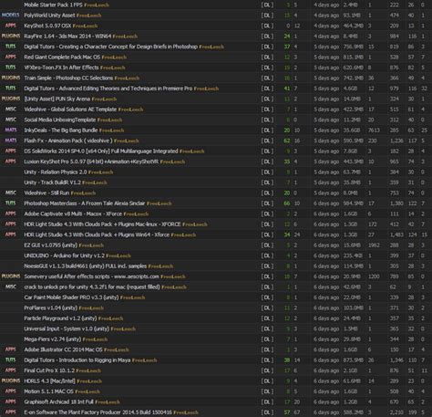Open Unity Relation Physics 2.0 torrent

pyautogui.click(x=56, y=172)
